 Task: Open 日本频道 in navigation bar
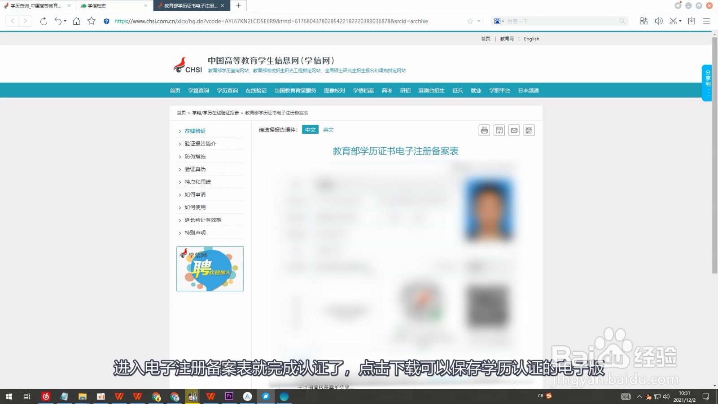(x=528, y=91)
